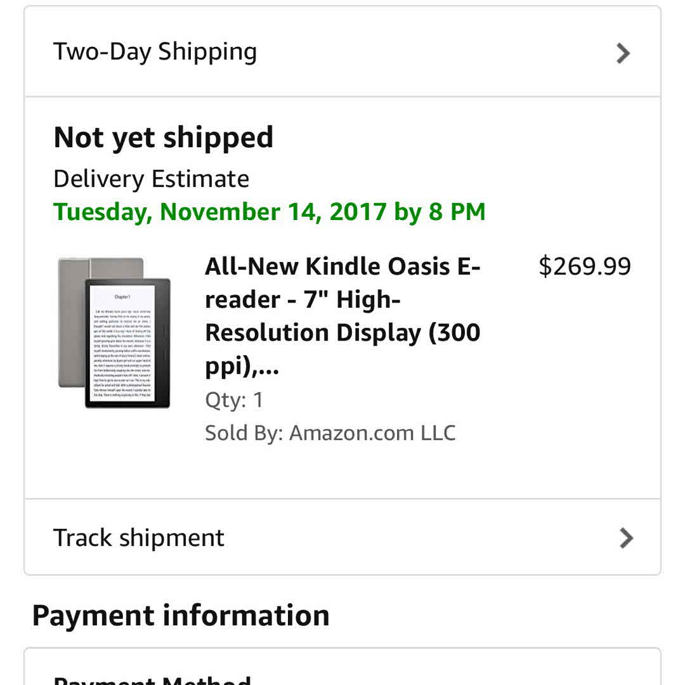
Task: Click the truncated "ppi),..." title ending
Action: point(242,366)
